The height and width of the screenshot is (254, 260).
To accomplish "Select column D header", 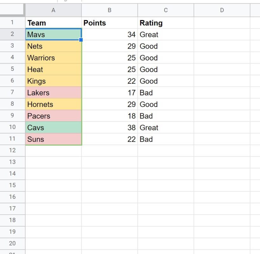I will (222, 10).
